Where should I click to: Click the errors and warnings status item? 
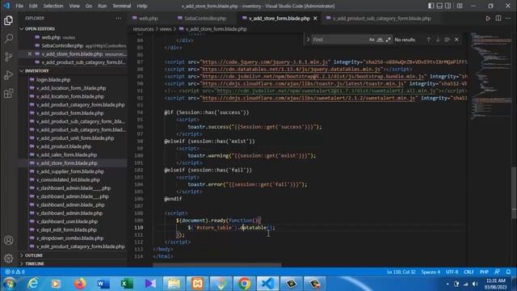click(15, 272)
